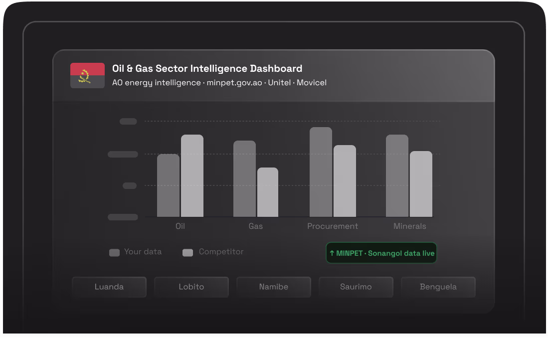Click the Competitor legend label
This screenshot has width=549, height=338.
[221, 252]
